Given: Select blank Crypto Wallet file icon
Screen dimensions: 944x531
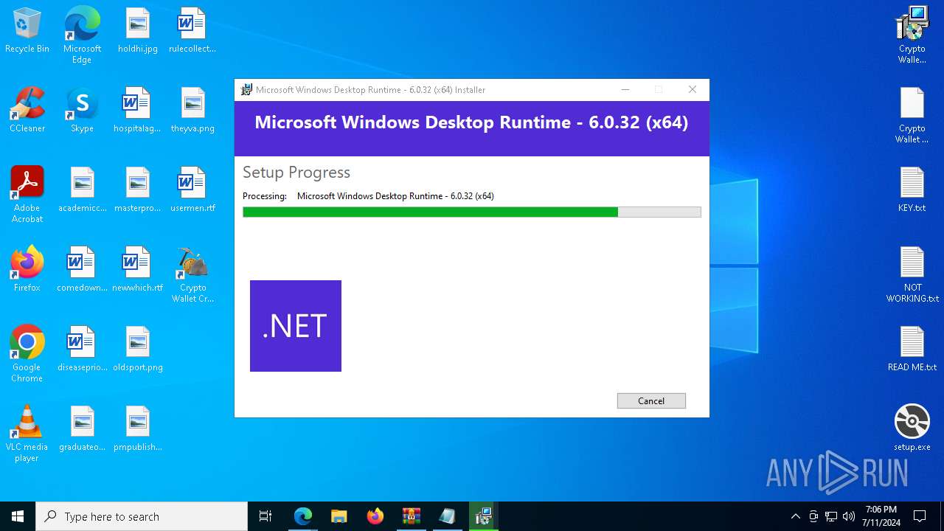Looking at the screenshot, I should pyautogui.click(x=912, y=115).
